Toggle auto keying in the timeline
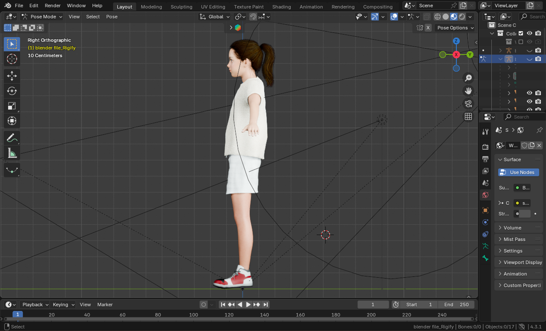Image resolution: width=546 pixels, height=331 pixels. click(203, 304)
